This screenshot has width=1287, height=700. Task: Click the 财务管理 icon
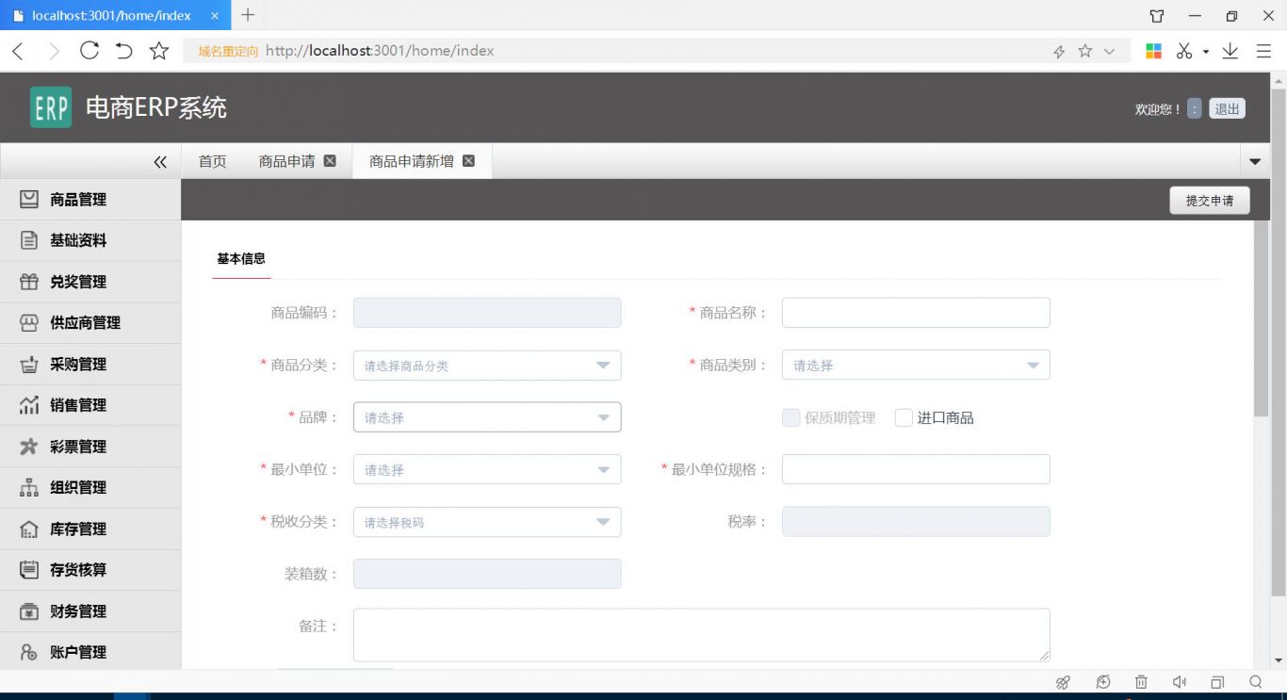(x=29, y=610)
